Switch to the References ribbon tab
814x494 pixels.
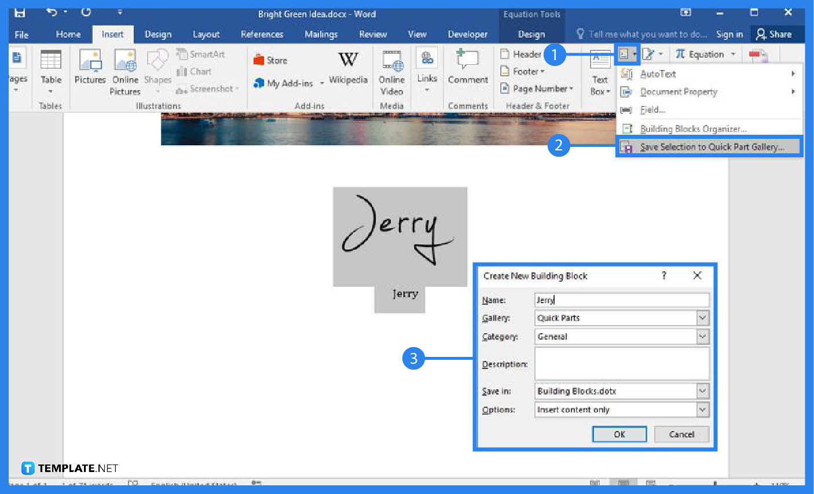(x=262, y=34)
